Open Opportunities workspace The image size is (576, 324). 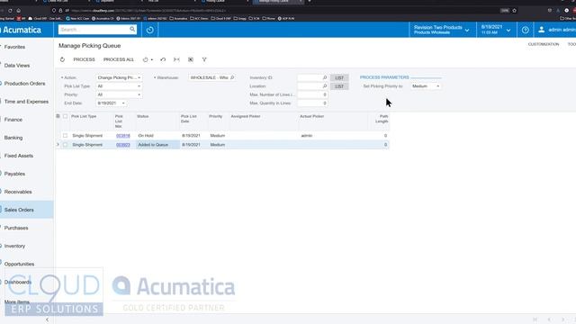coord(19,264)
